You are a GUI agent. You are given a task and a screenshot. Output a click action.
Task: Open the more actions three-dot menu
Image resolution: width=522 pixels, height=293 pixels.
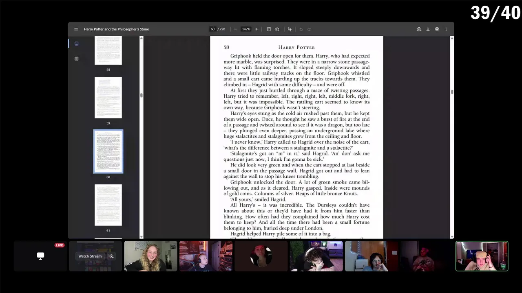coord(446,29)
